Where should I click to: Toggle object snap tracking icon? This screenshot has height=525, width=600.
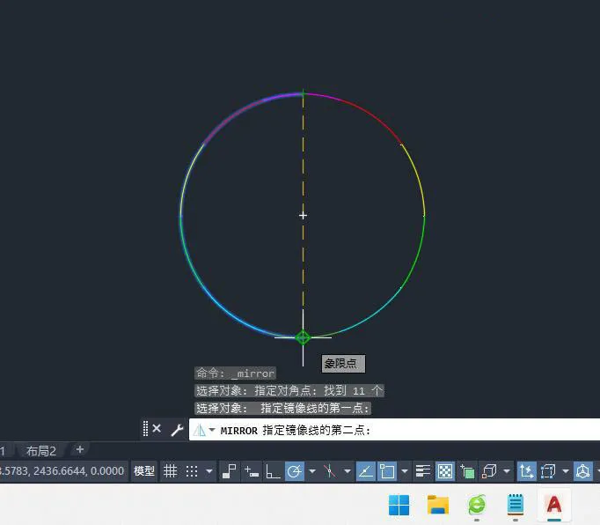pos(365,471)
